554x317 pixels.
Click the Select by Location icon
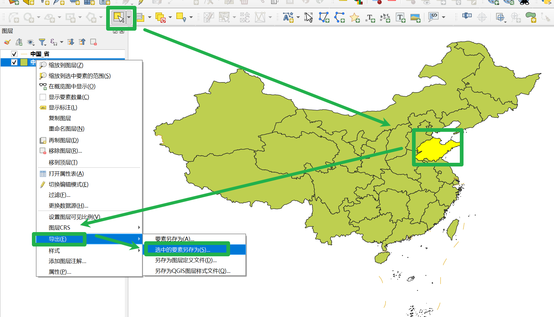(x=181, y=17)
